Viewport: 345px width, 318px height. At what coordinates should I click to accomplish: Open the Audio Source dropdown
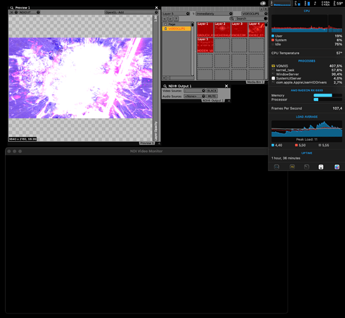pyautogui.click(x=195, y=96)
